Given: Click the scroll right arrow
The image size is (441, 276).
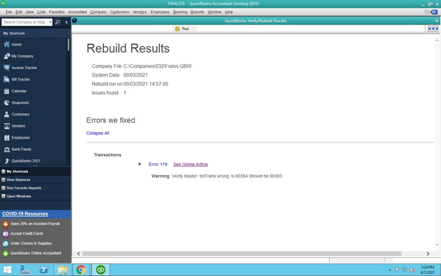Looking at the screenshot, I should click(428, 254).
